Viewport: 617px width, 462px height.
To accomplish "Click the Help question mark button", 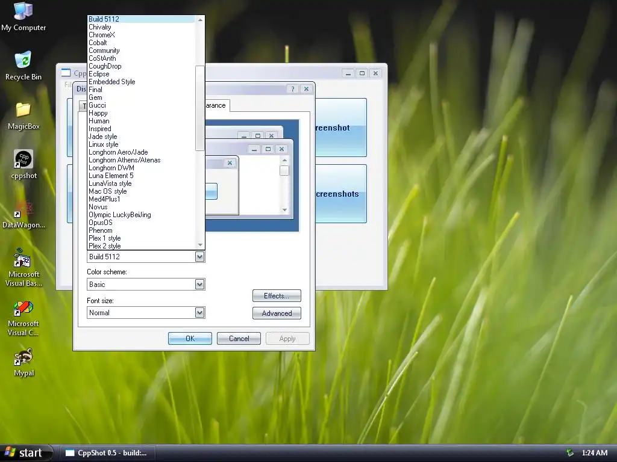I will (292, 89).
